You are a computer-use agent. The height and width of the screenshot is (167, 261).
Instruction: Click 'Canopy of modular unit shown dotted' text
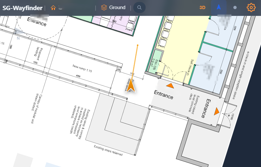point(37,109)
